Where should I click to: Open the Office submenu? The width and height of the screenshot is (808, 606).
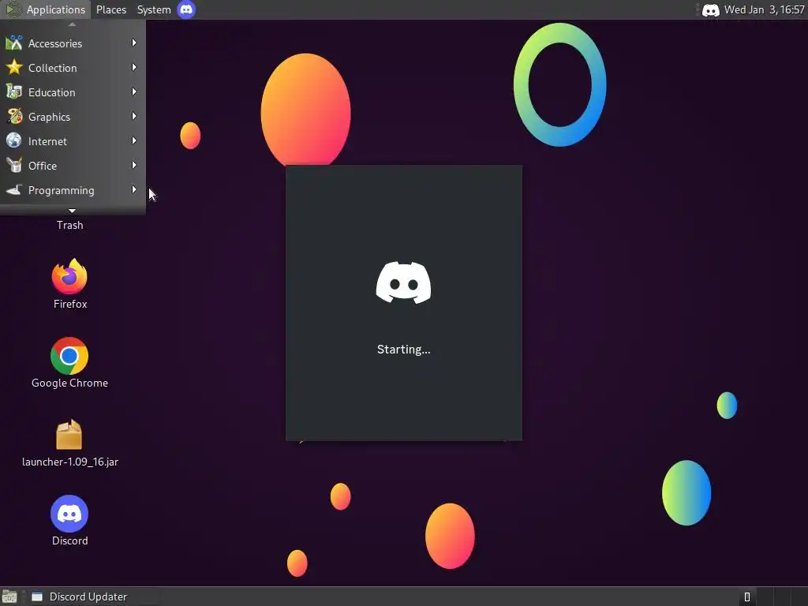(72, 166)
